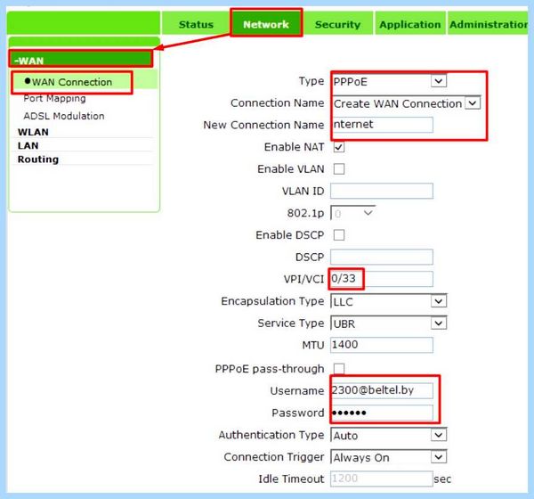
Task: Click the Idle Timeout field
Action: coord(382,479)
